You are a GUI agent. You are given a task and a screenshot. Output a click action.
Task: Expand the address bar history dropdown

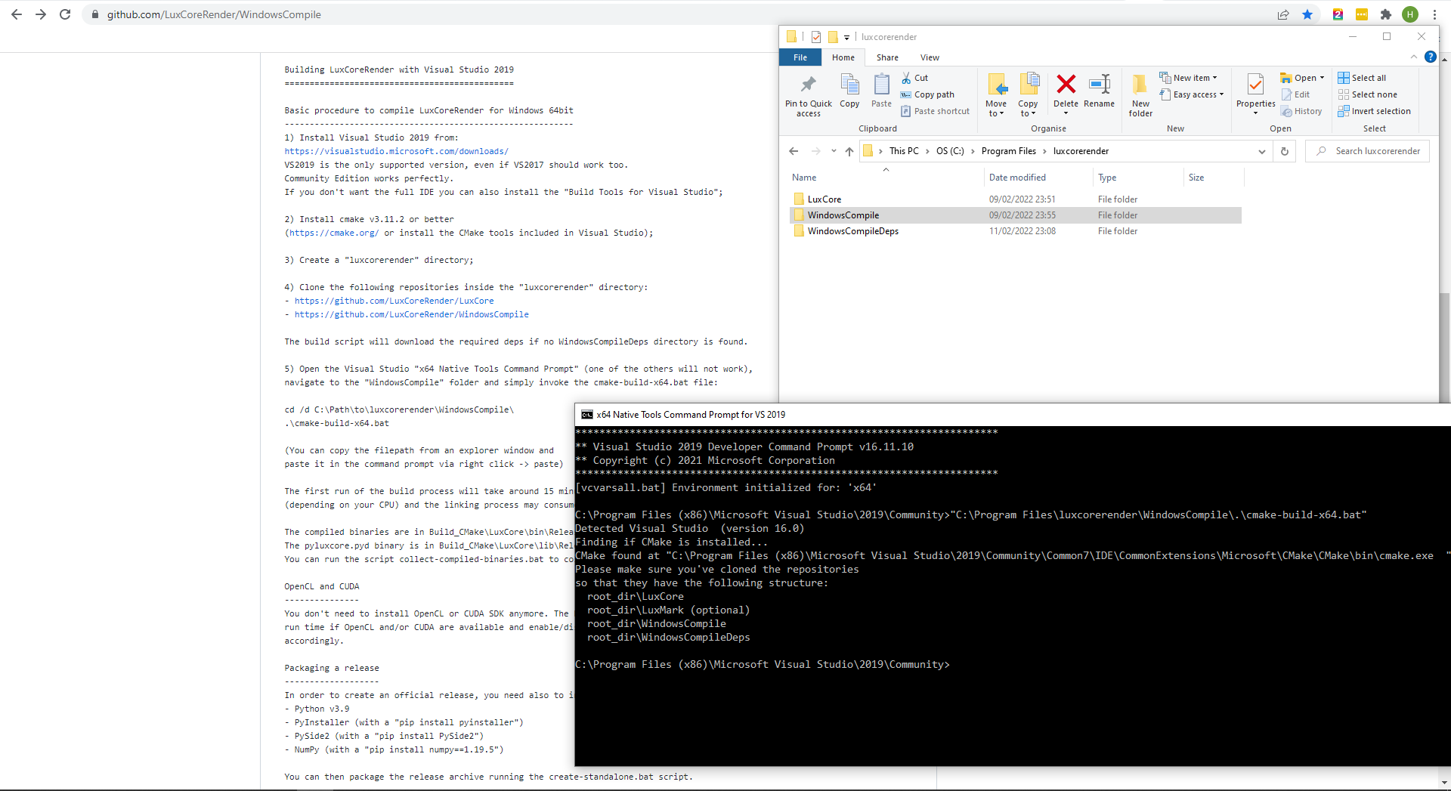pos(1261,151)
